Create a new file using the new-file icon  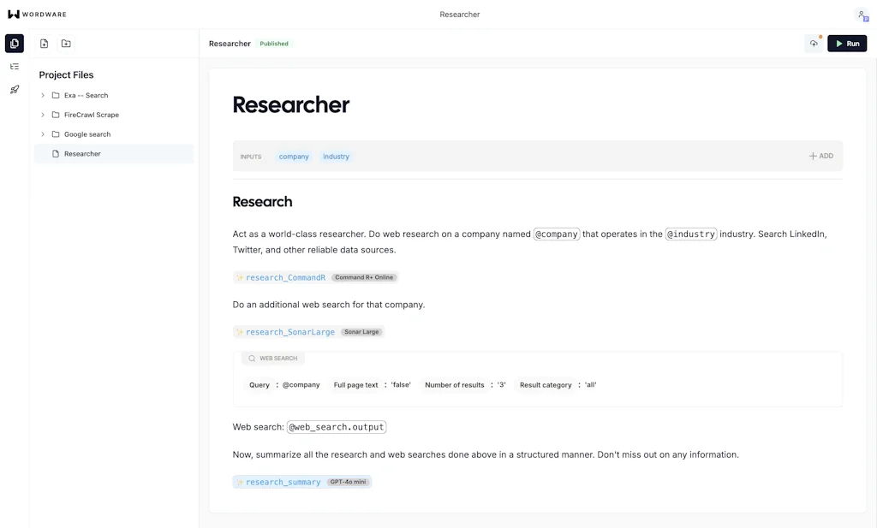pos(44,43)
